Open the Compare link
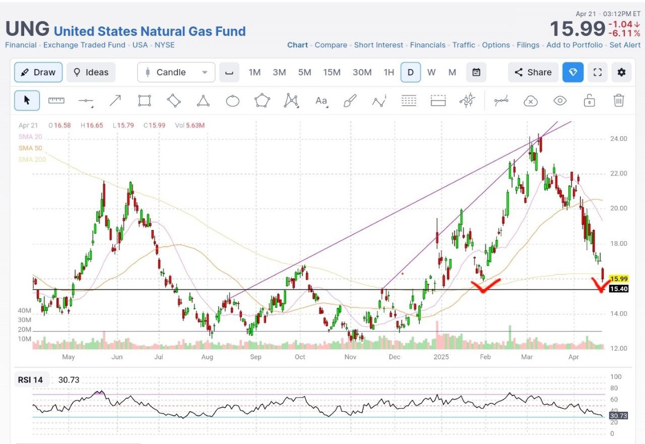Screen dimensions: 645x444 [x=331, y=45]
